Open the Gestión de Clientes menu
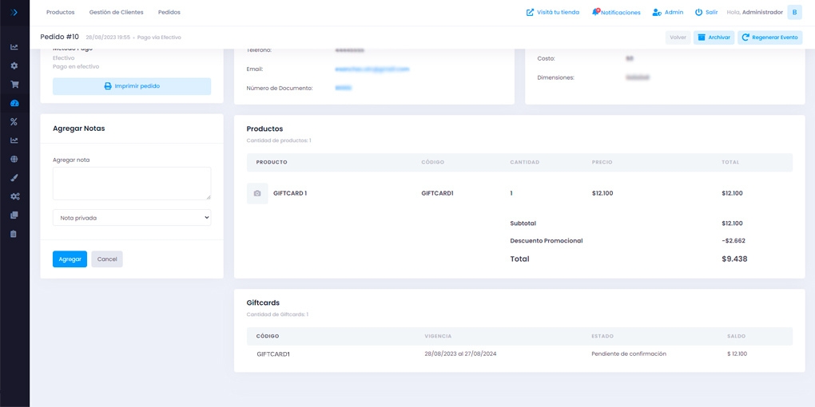815x407 pixels. (x=117, y=13)
